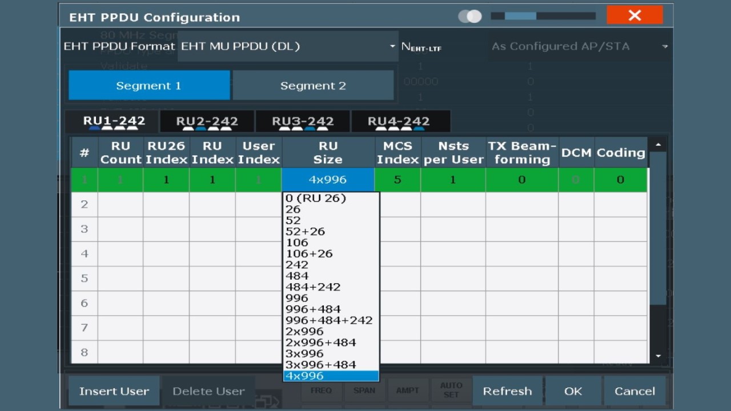Choose 484 from the RU size list
Image resolution: width=731 pixels, height=411 pixels.
(x=331, y=276)
